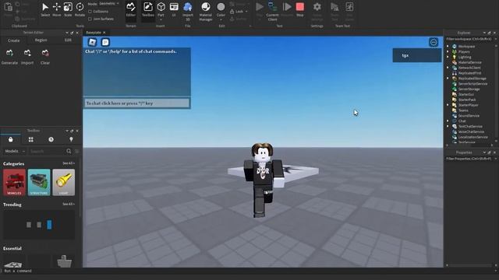
Task: Expand the StarterPlayer tree node
Action: point(448,105)
